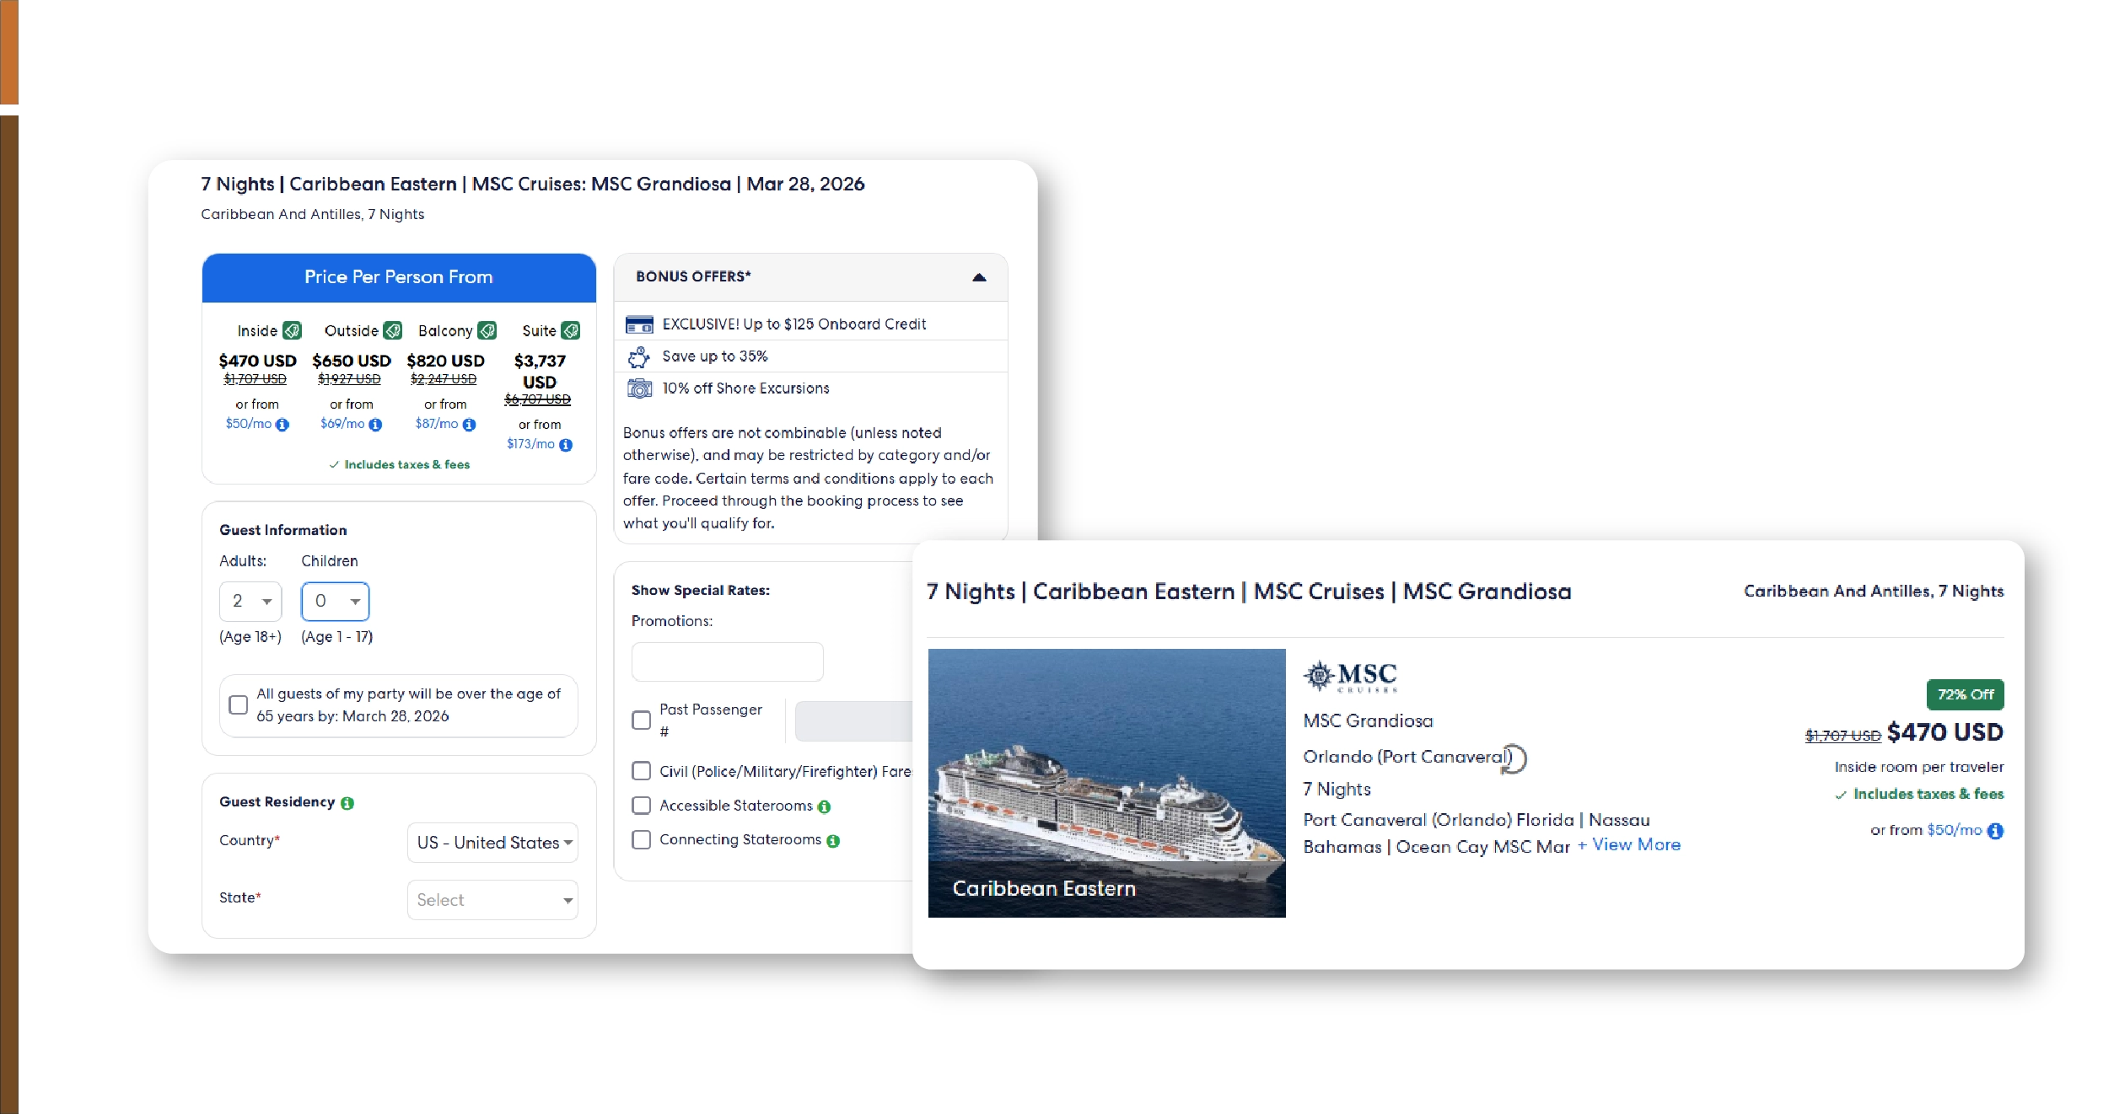This screenshot has height=1114, width=2114.
Task: Enable the Past Passenger checkbox
Action: click(x=642, y=720)
